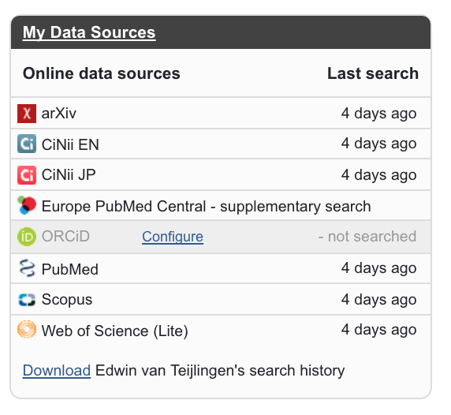Click the arXiv red X icon
This screenshot has height=415, width=451.
pyautogui.click(x=27, y=114)
